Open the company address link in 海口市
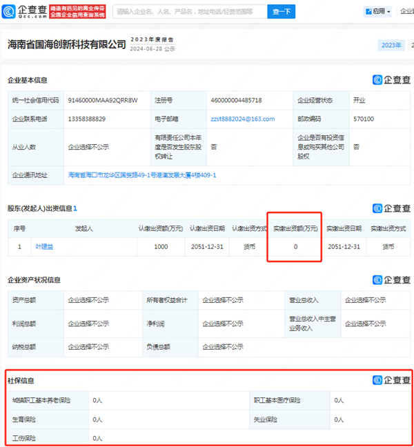The width and height of the screenshot is (414, 447). point(141,175)
